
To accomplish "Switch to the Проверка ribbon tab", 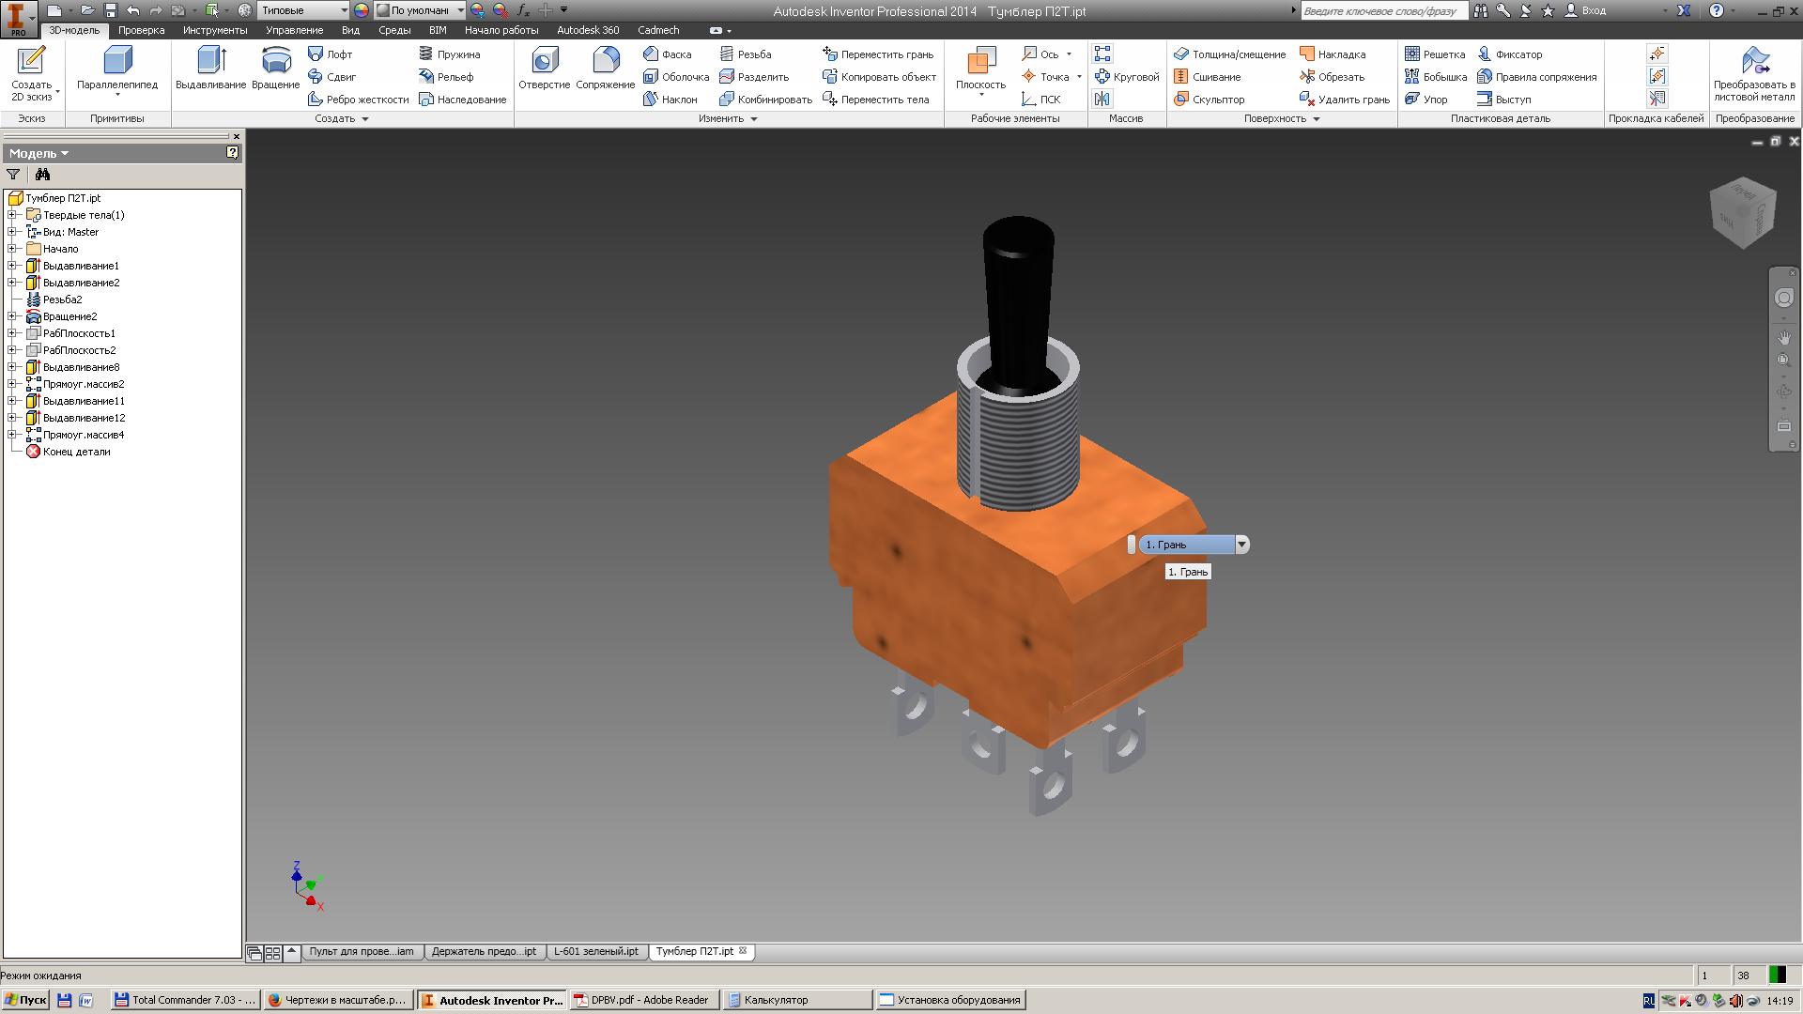I will 142,30.
